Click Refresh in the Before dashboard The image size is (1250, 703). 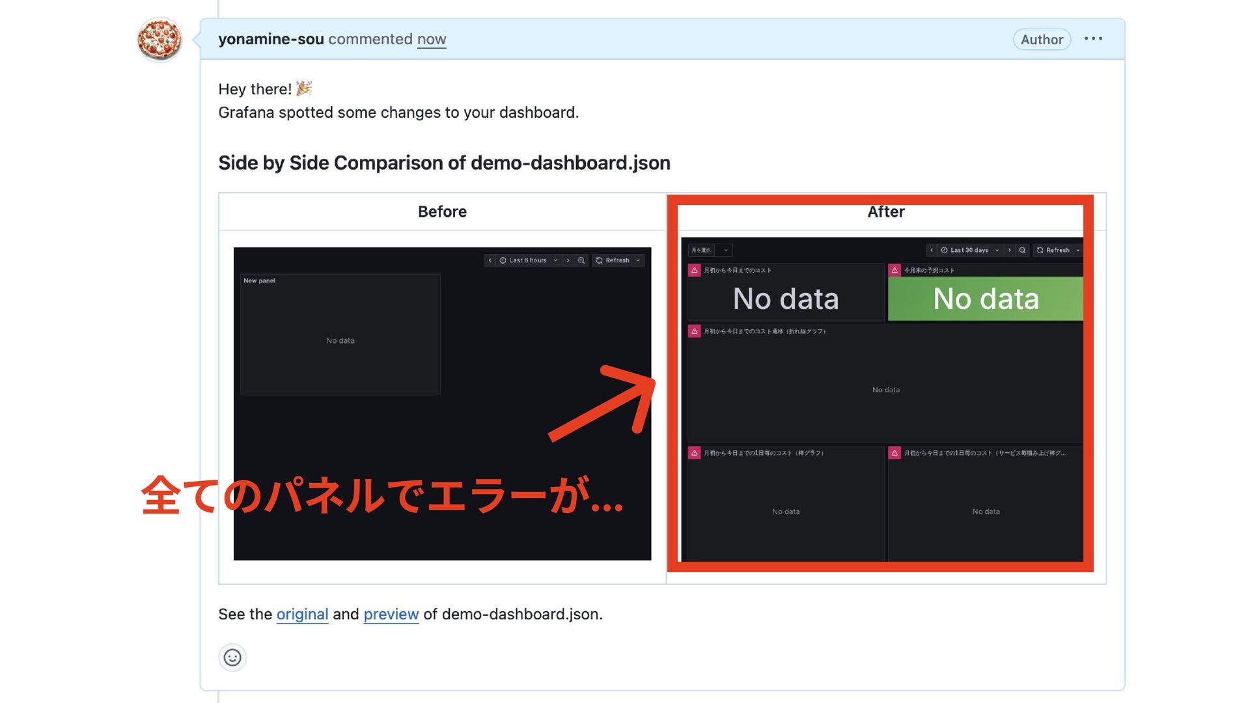[x=613, y=260]
